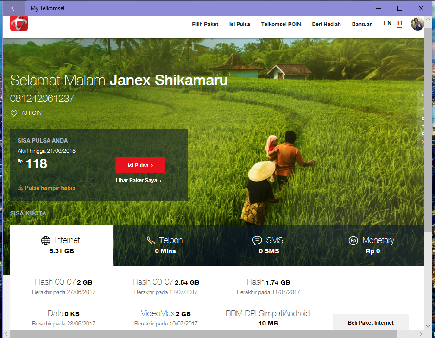Click BBM DPI SimpatiAndroid quota entry

click(268, 318)
